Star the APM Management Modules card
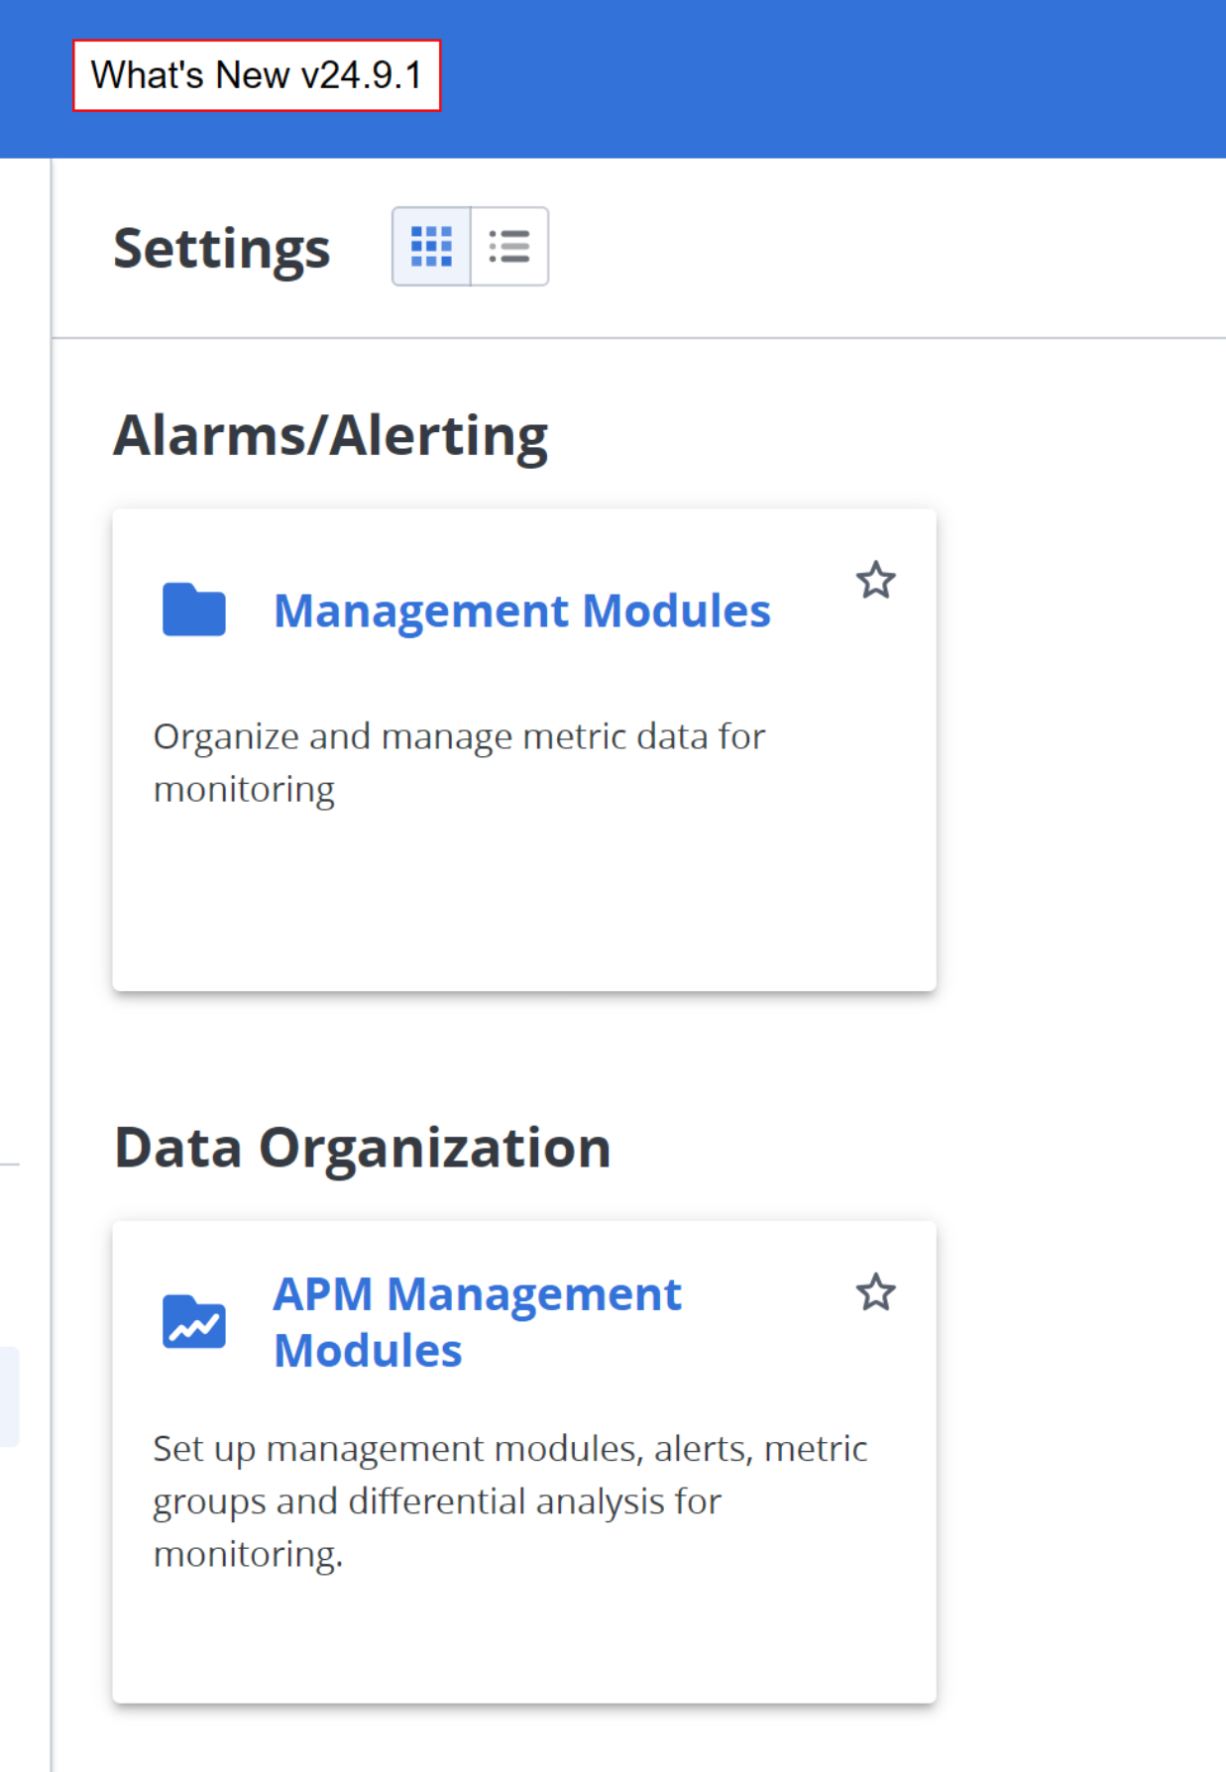Image resolution: width=1226 pixels, height=1772 pixels. click(875, 1292)
